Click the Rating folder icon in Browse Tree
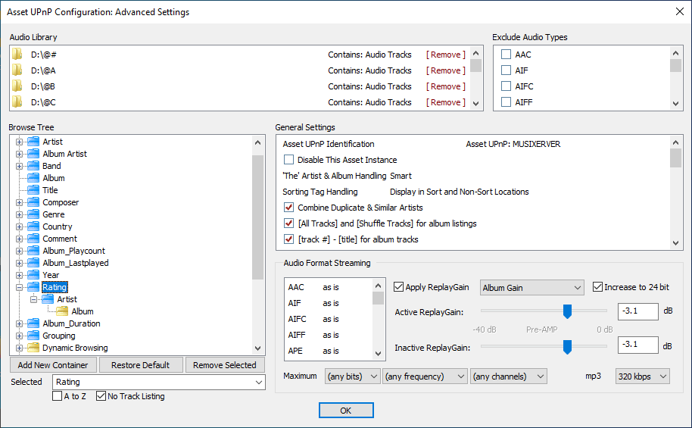Screen dimensions: 692x428 33,287
